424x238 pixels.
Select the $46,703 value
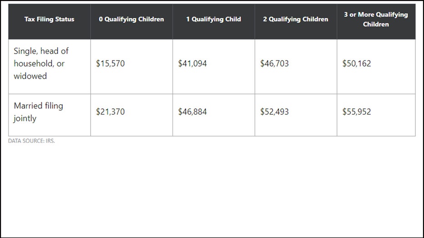[275, 64]
